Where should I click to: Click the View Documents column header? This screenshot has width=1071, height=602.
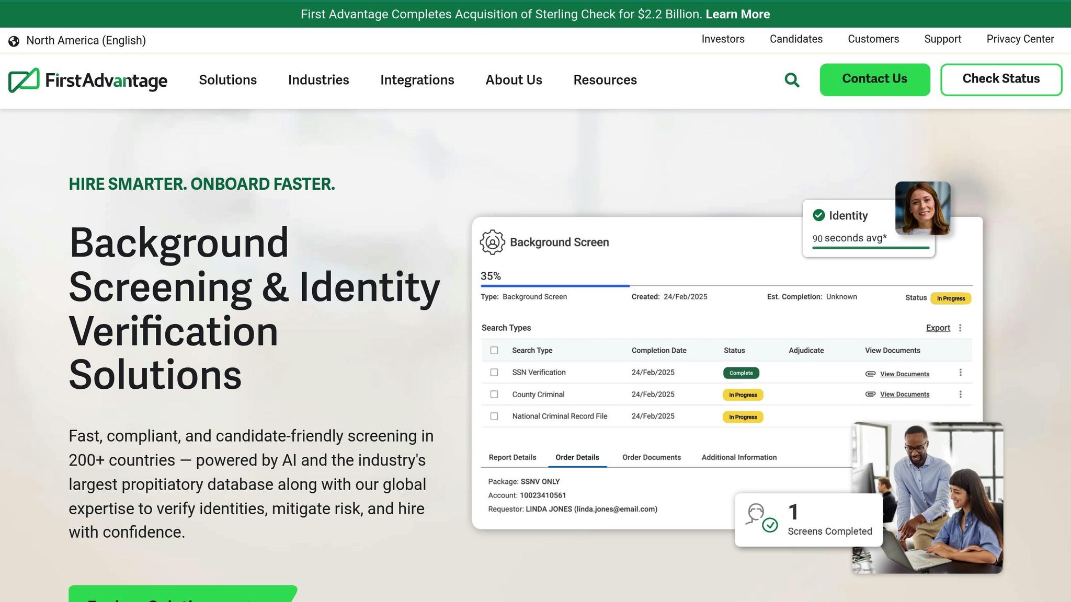[892, 351]
